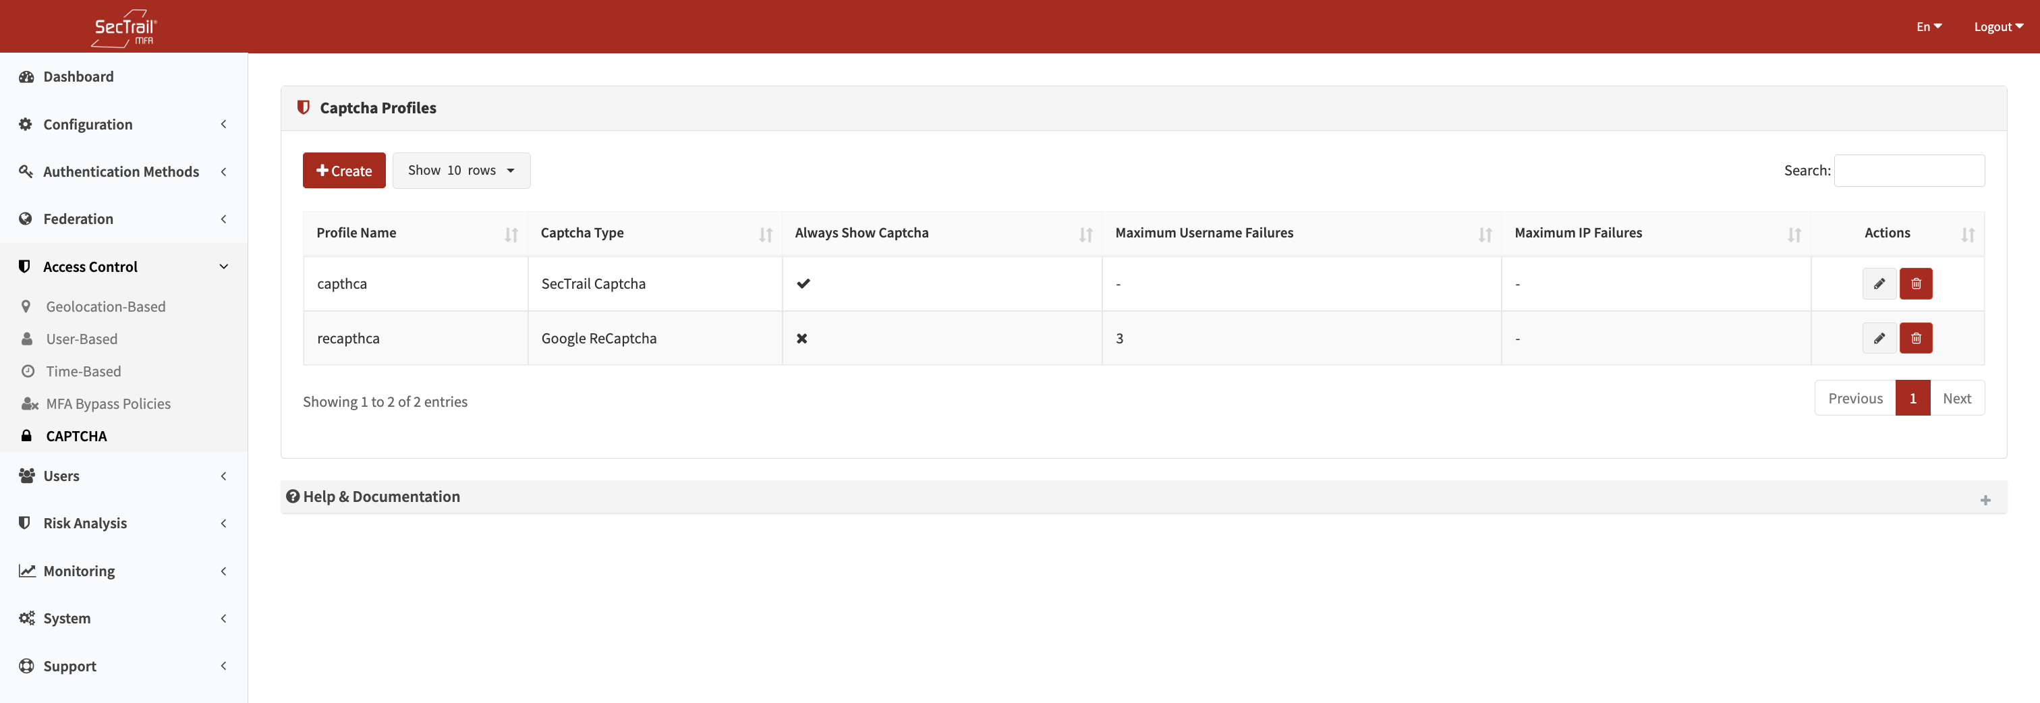2040x703 pixels.
Task: Click the trash icon for capthca profile
Action: click(x=1915, y=283)
